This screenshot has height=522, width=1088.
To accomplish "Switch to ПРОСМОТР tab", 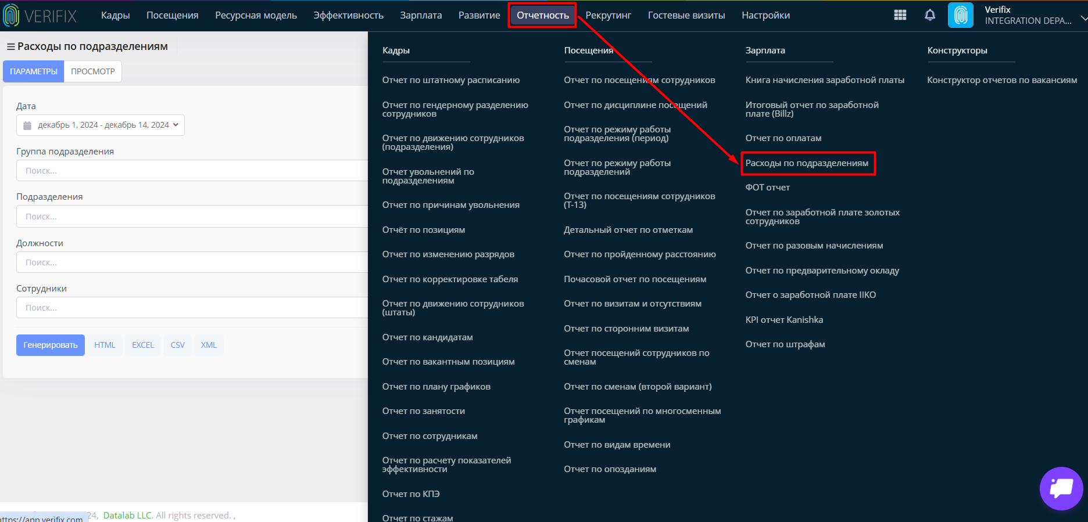I will tap(93, 71).
